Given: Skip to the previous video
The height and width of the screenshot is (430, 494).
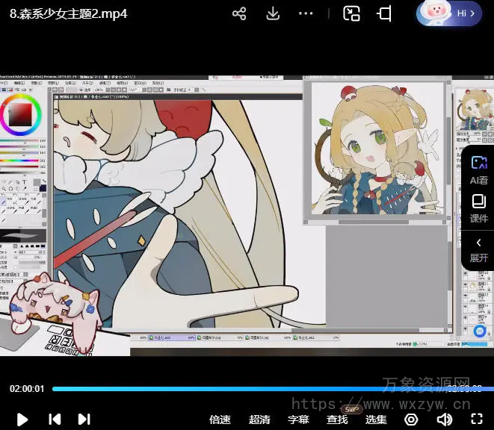Looking at the screenshot, I should coord(55,420).
